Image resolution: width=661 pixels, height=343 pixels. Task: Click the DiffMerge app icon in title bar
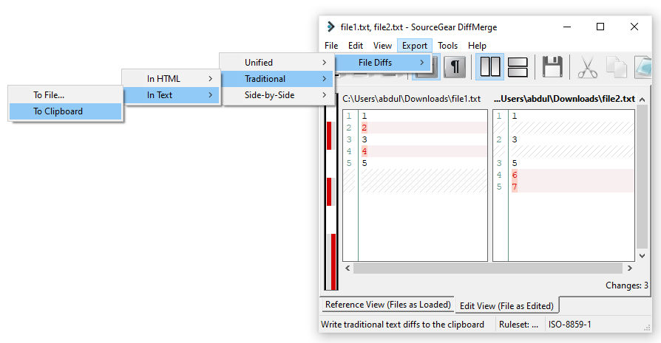tap(331, 27)
